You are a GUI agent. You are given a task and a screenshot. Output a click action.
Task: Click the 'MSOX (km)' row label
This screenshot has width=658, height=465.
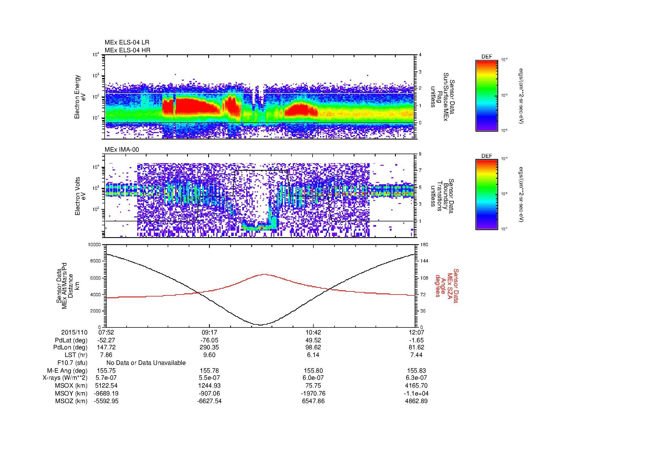[71, 386]
